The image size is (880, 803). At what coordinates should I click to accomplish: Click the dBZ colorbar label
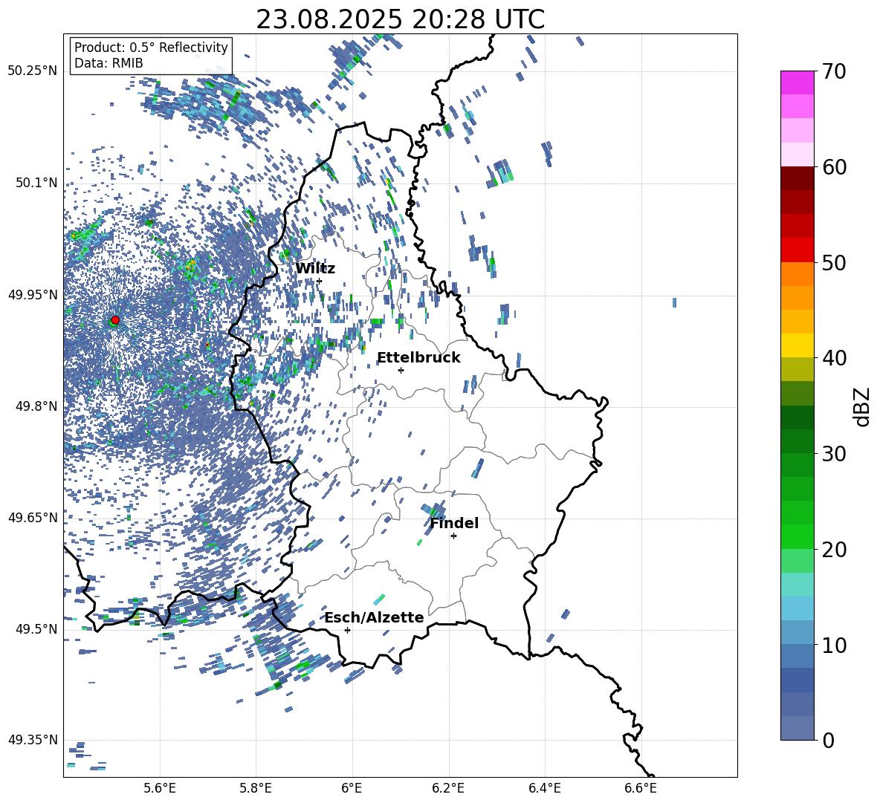click(x=861, y=406)
